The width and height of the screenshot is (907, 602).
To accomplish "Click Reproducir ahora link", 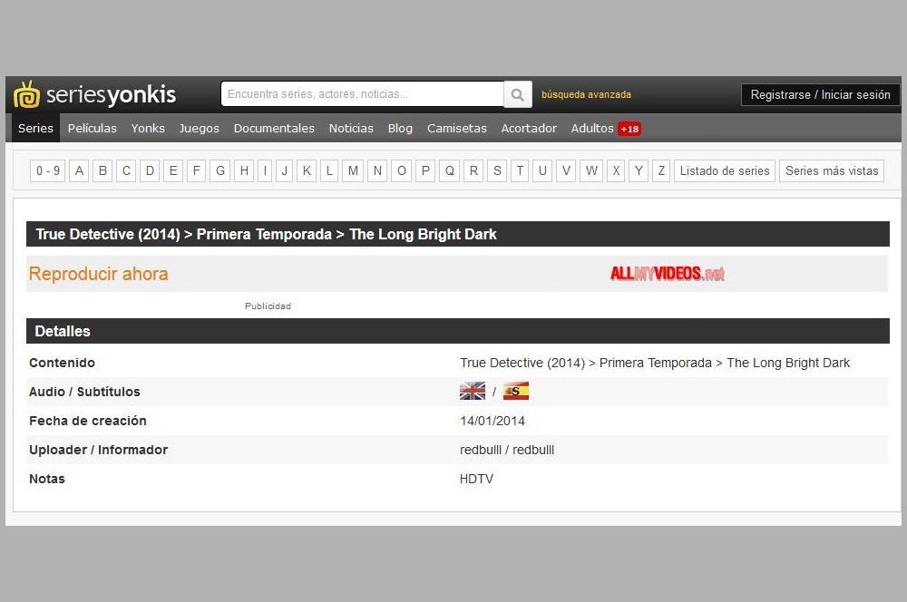I will click(x=98, y=274).
